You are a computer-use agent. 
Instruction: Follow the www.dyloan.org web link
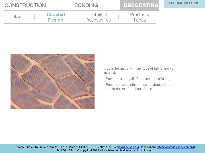(129, 147)
